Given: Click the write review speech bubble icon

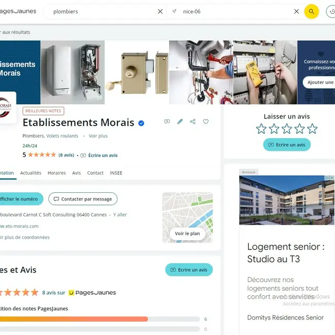Looking at the screenshot, I should point(167,122).
